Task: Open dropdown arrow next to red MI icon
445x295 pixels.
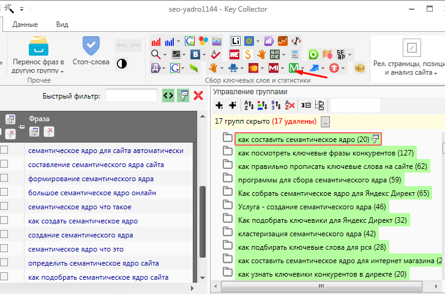Action: point(282,69)
